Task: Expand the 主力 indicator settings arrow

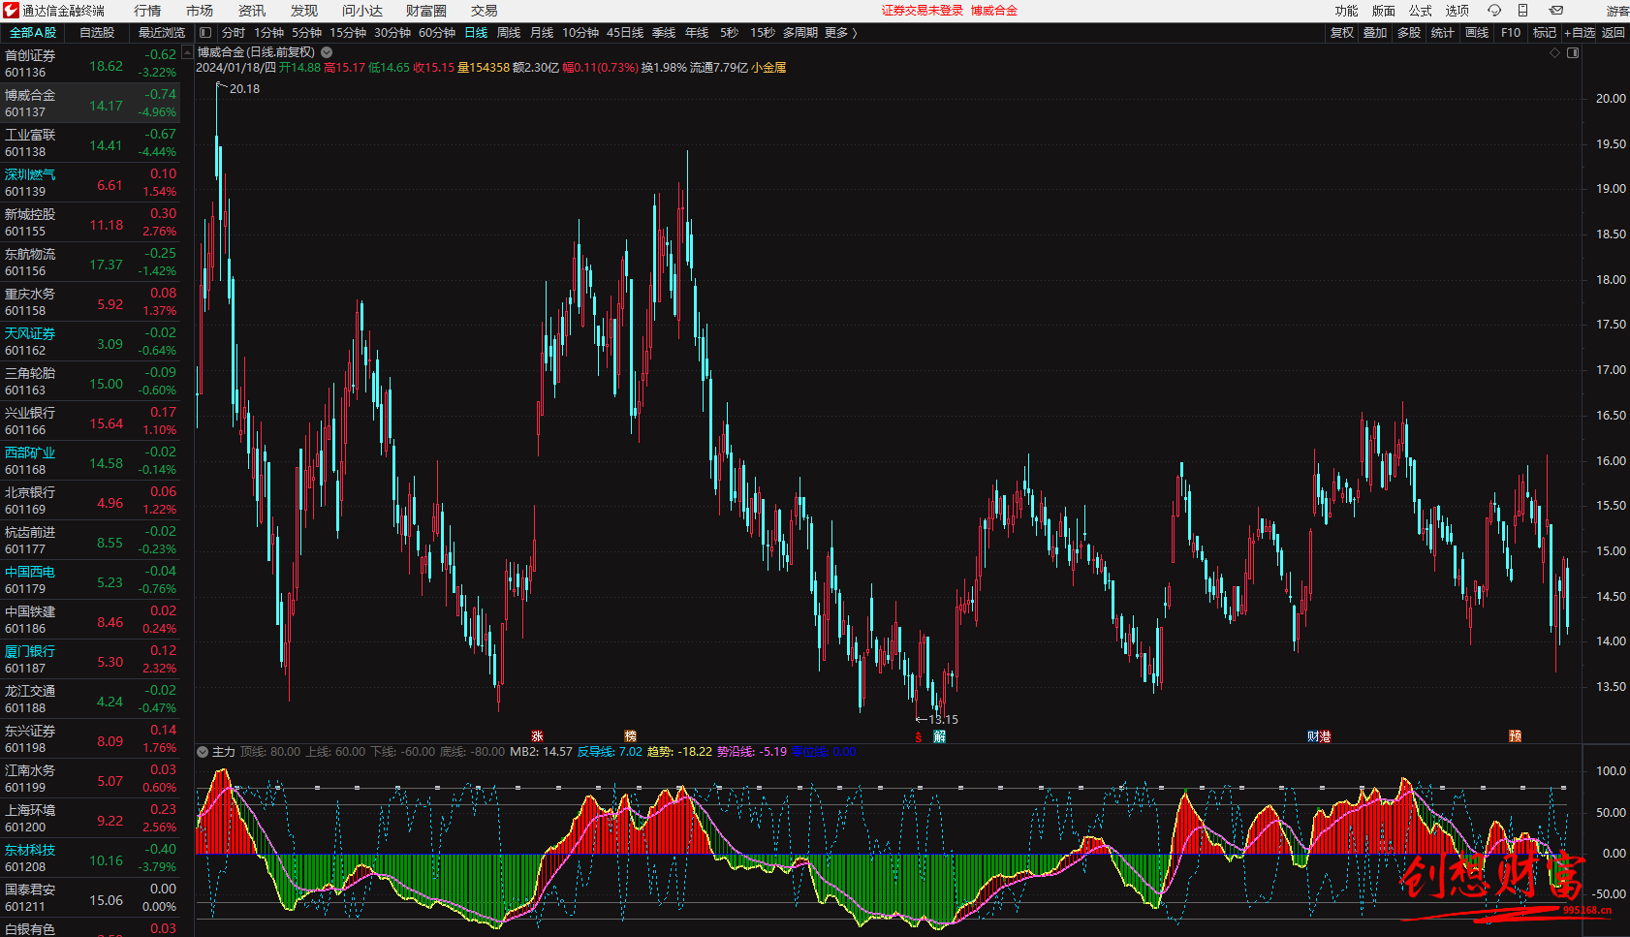Action: tap(203, 752)
